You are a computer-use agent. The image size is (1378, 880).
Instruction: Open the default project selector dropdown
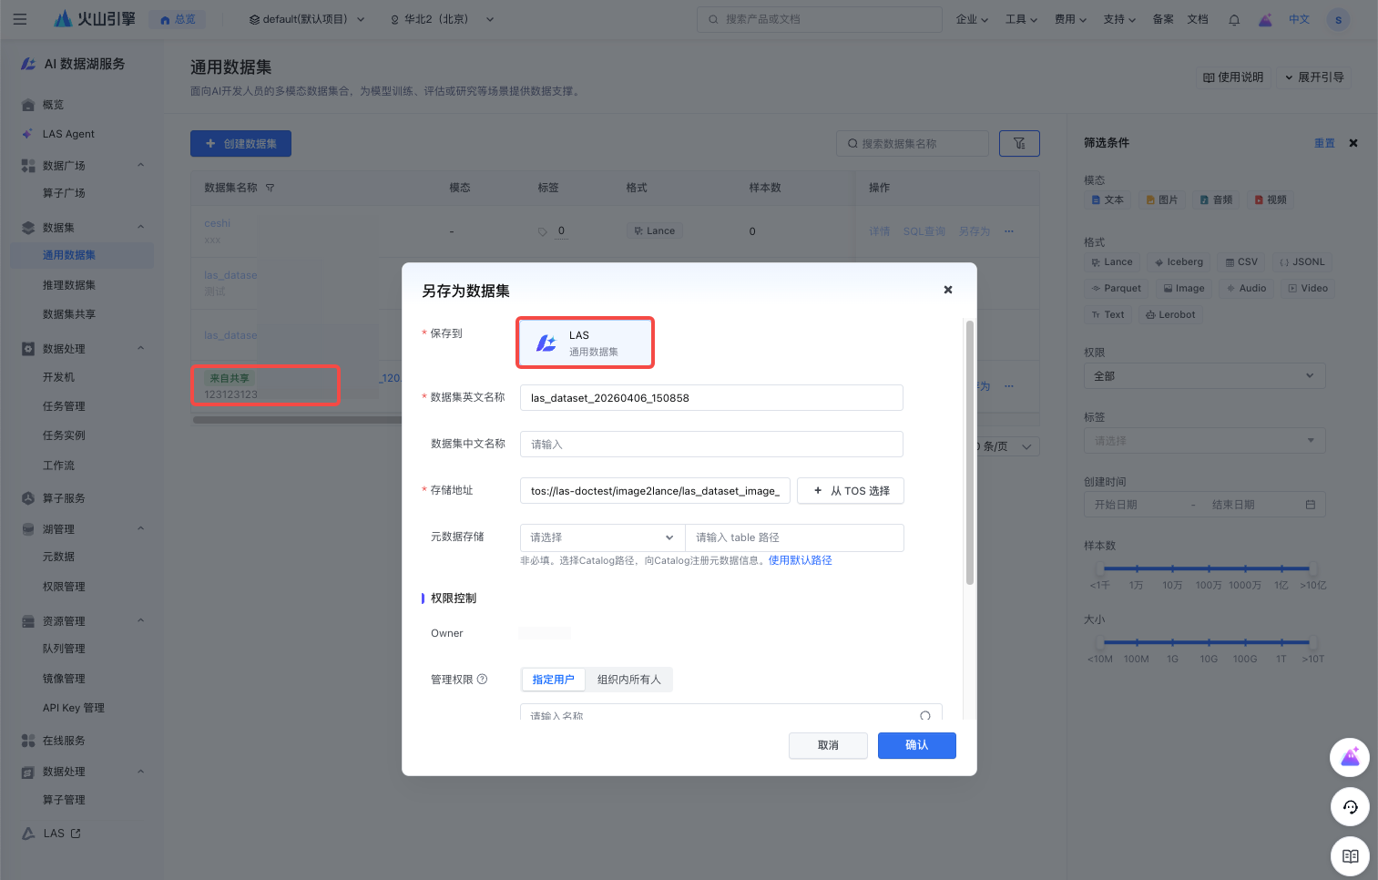pyautogui.click(x=307, y=19)
